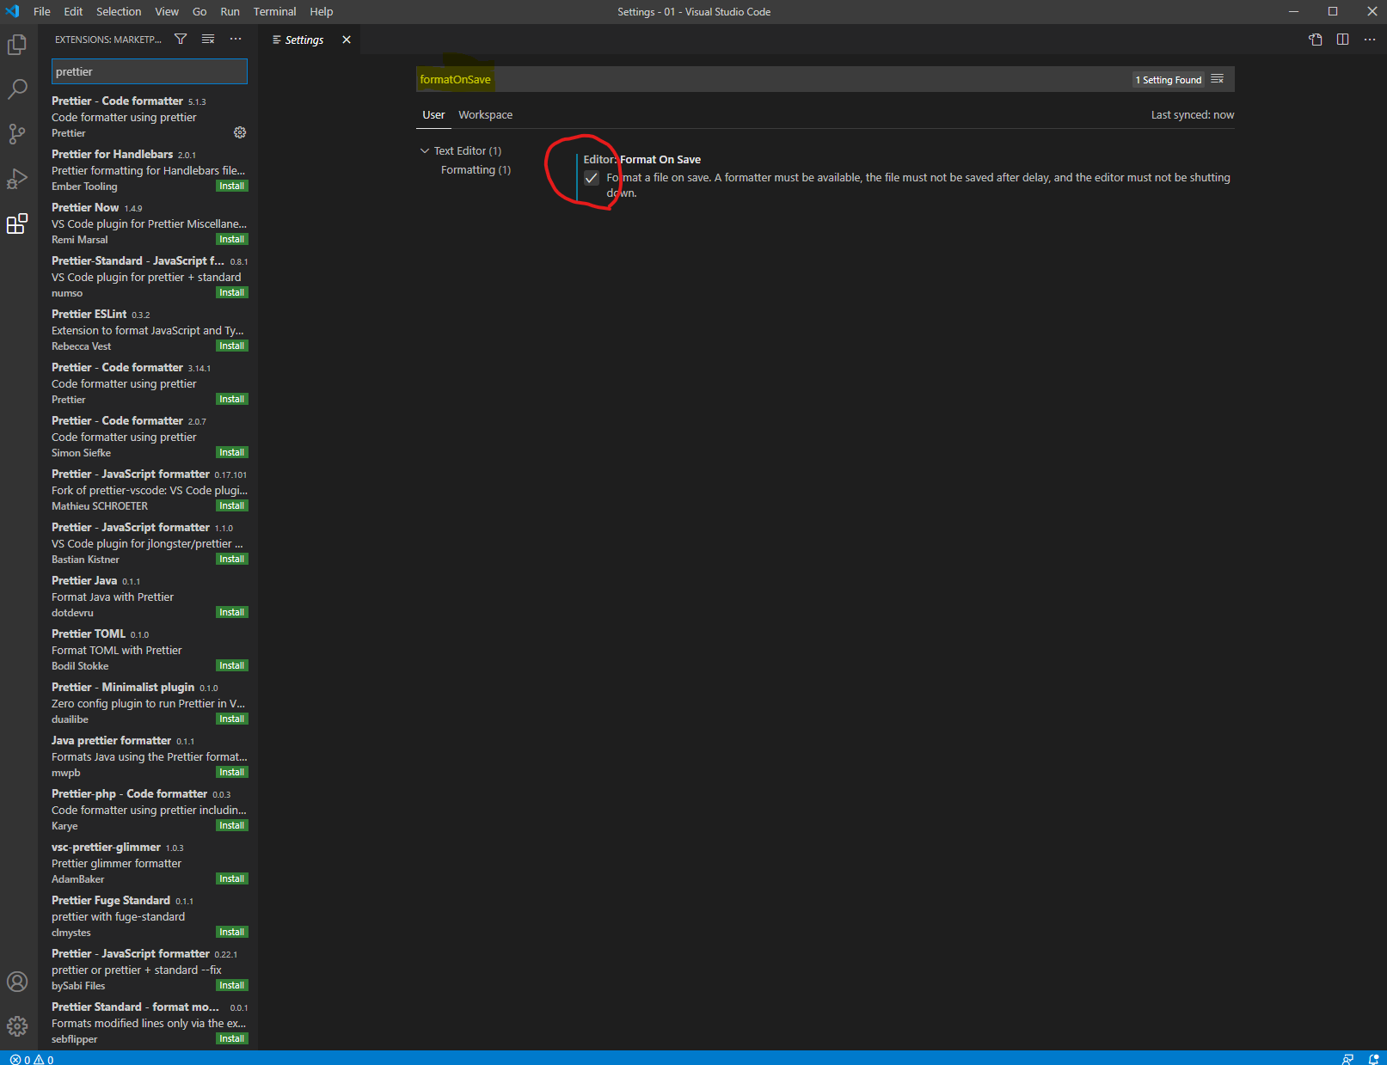Click the VS Code logo icon
Screen dimensions: 1387x1065
pos(12,11)
